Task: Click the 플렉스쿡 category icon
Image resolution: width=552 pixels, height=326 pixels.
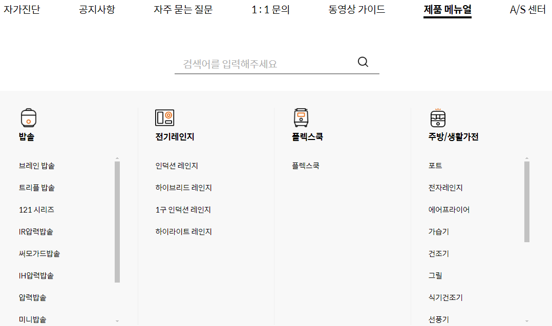Action: pyautogui.click(x=301, y=118)
